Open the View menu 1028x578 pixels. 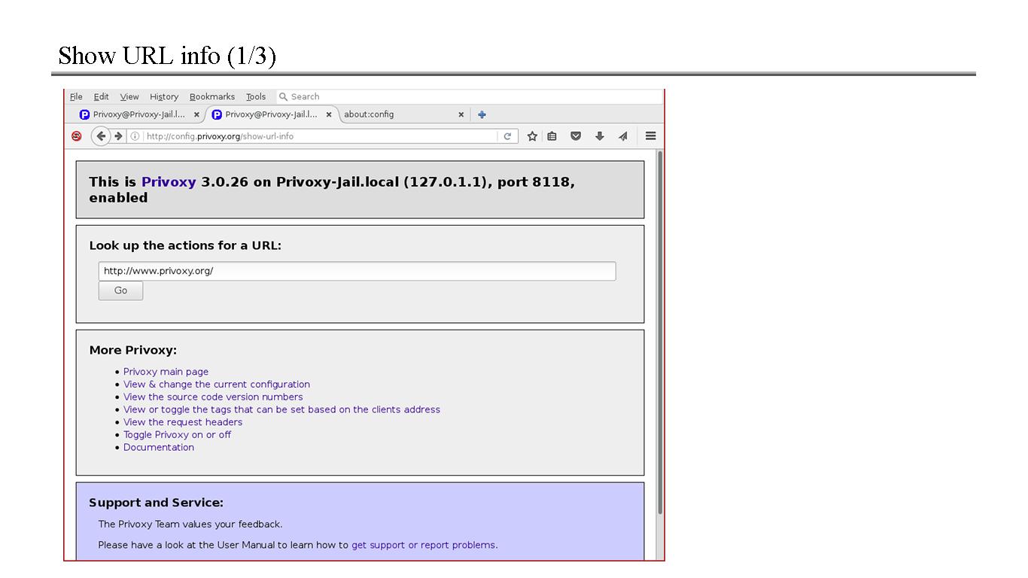point(129,96)
